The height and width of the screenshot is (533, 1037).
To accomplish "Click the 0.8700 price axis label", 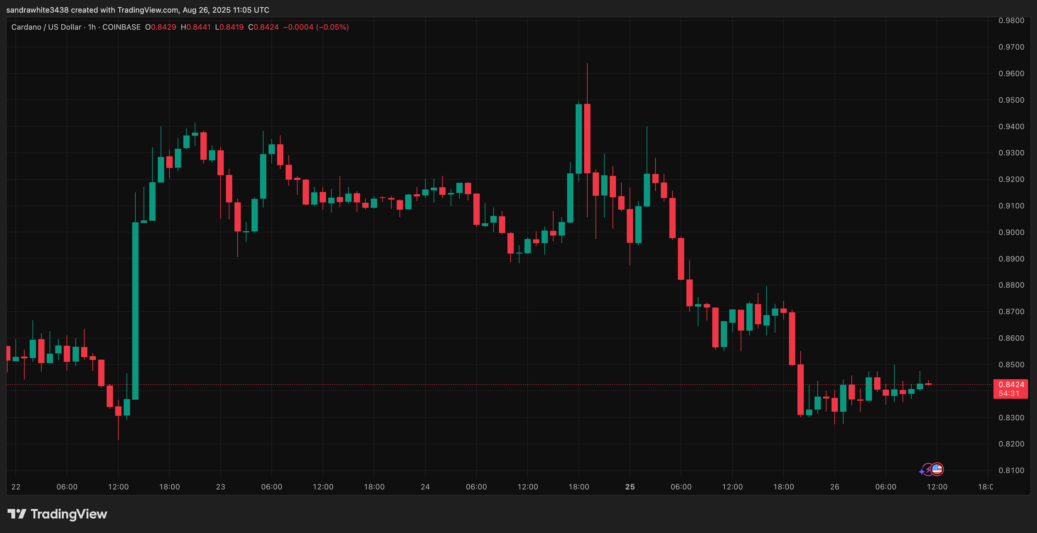I will pos(1011,311).
